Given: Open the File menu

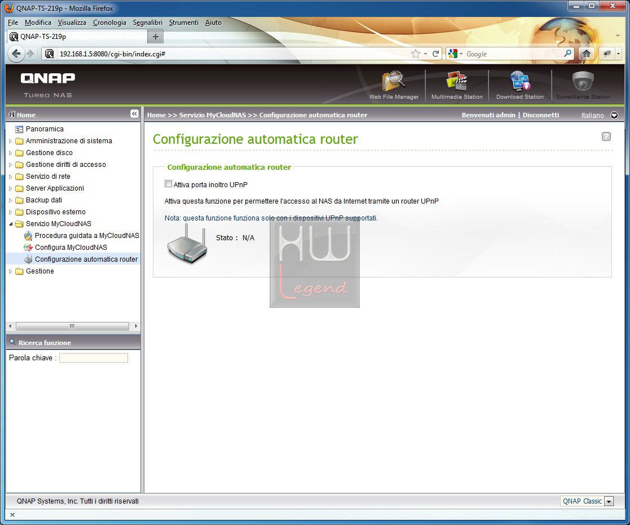Looking at the screenshot, I should click(13, 23).
